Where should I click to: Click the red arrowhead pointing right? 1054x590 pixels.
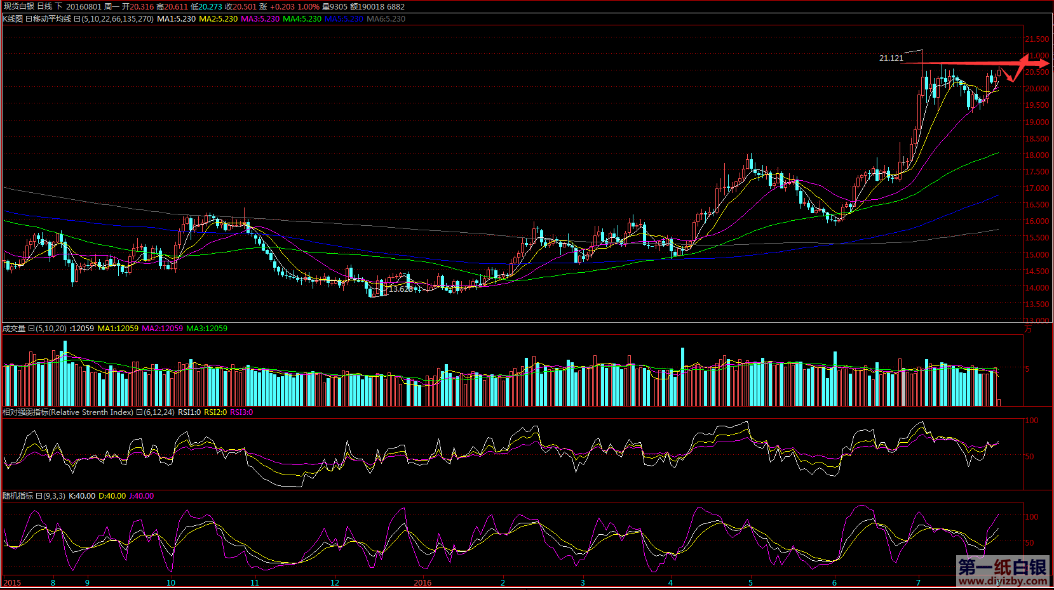click(x=1041, y=63)
